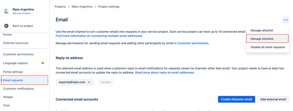The image size is (293, 111).
Task: Select Manage blocklist from the menu
Action: coord(267,39)
